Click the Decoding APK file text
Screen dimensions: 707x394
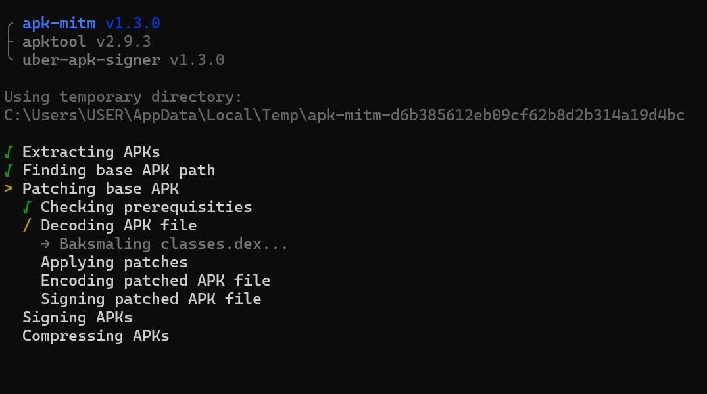(x=118, y=225)
